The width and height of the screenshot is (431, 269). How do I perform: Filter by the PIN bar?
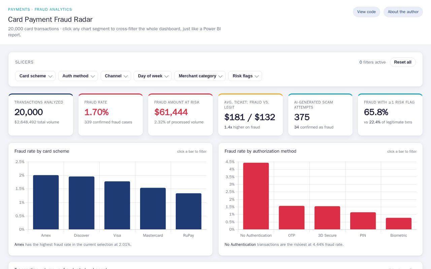tap(363, 221)
